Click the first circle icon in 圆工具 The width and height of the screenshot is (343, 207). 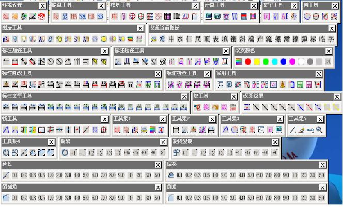coord(307,17)
